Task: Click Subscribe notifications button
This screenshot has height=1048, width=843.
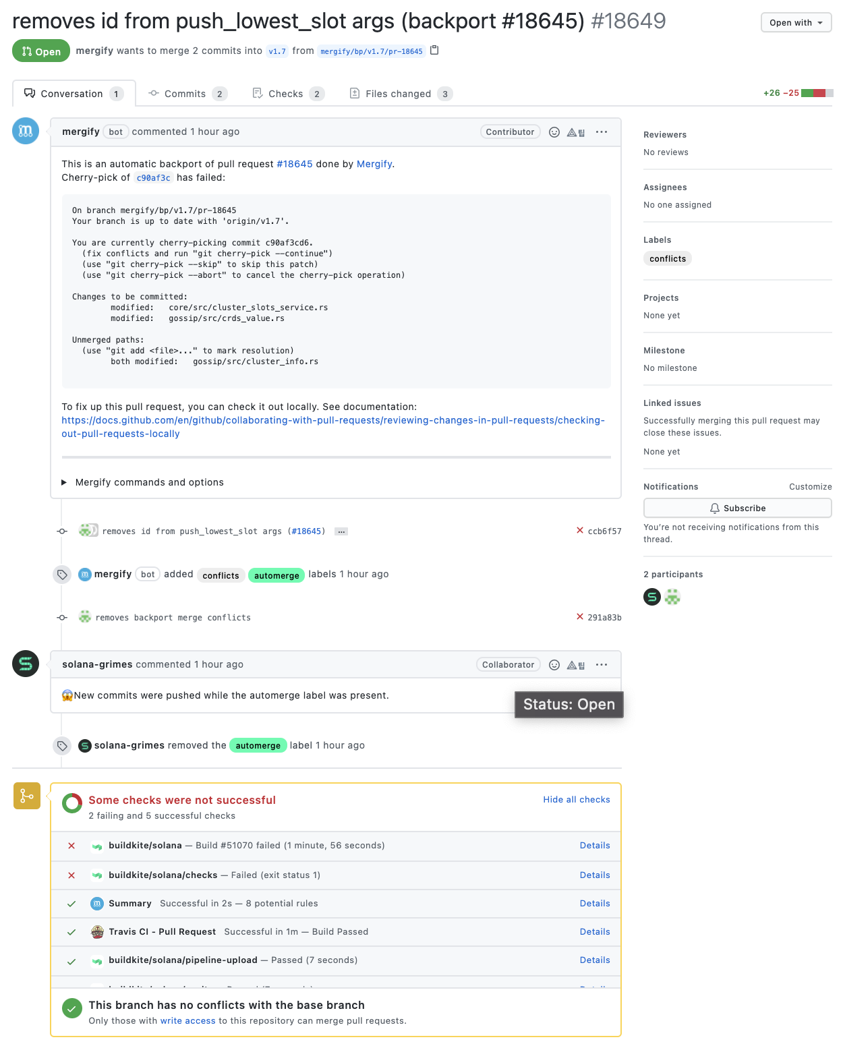Action: pyautogui.click(x=738, y=508)
